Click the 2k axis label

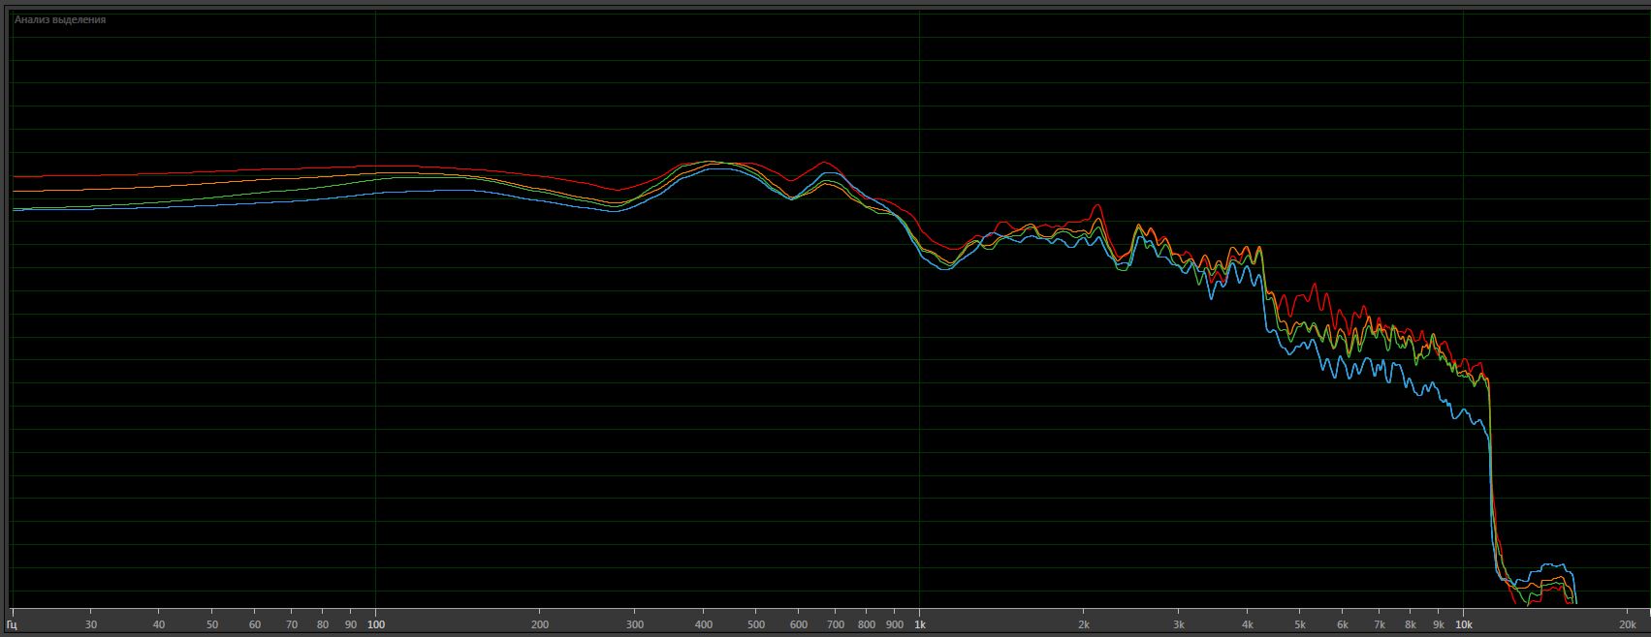[1084, 624]
